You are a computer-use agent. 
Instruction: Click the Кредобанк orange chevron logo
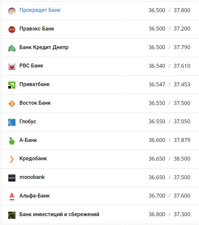[12, 159]
